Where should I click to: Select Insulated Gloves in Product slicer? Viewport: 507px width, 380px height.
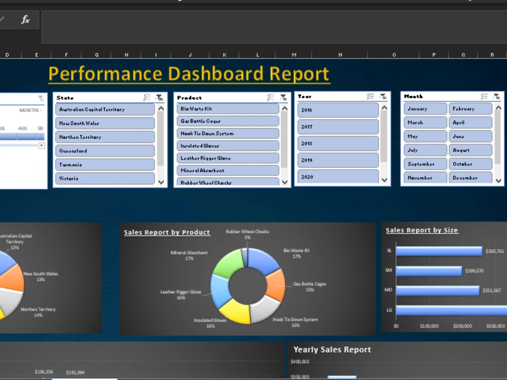[228, 146]
